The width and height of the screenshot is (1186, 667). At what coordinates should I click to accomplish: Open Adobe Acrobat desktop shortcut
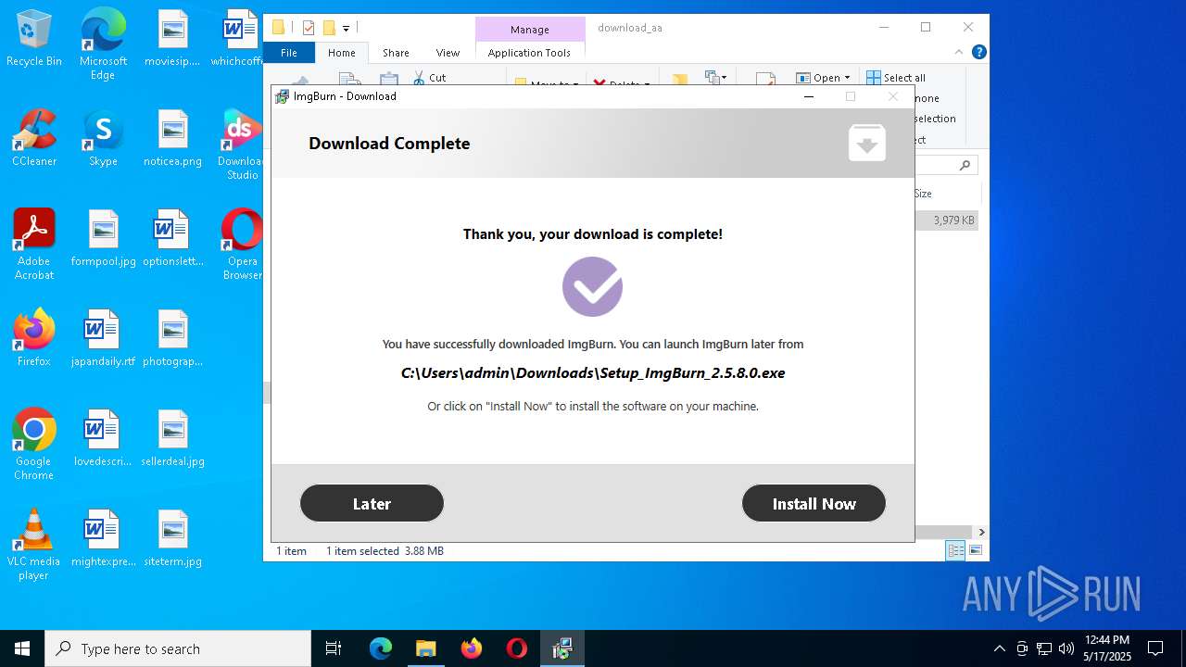point(34,245)
